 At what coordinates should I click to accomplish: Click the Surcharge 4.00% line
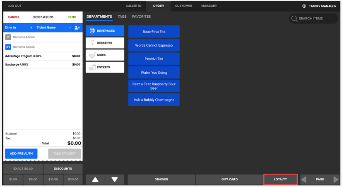tap(43, 64)
